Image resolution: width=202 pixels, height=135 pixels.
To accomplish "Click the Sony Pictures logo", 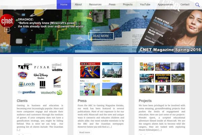I will (57, 82).
